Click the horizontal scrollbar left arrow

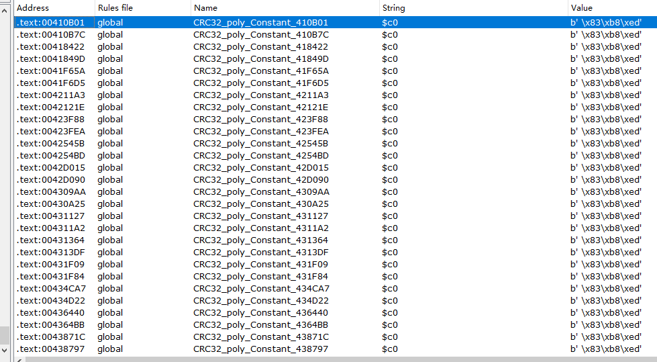click(x=18, y=360)
